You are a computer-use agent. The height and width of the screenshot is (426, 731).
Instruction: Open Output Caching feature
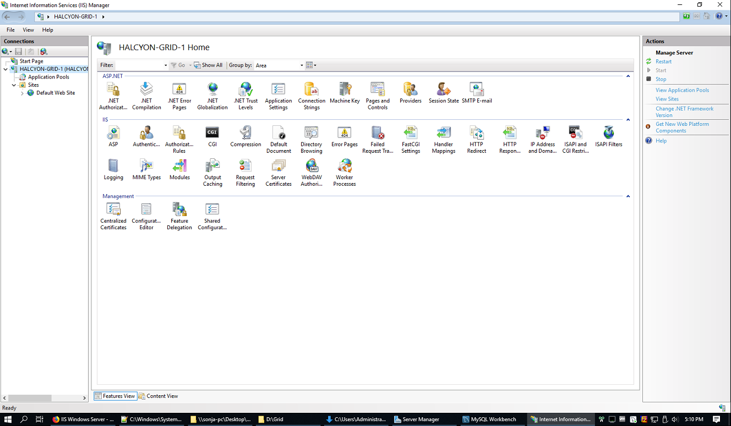tap(212, 173)
